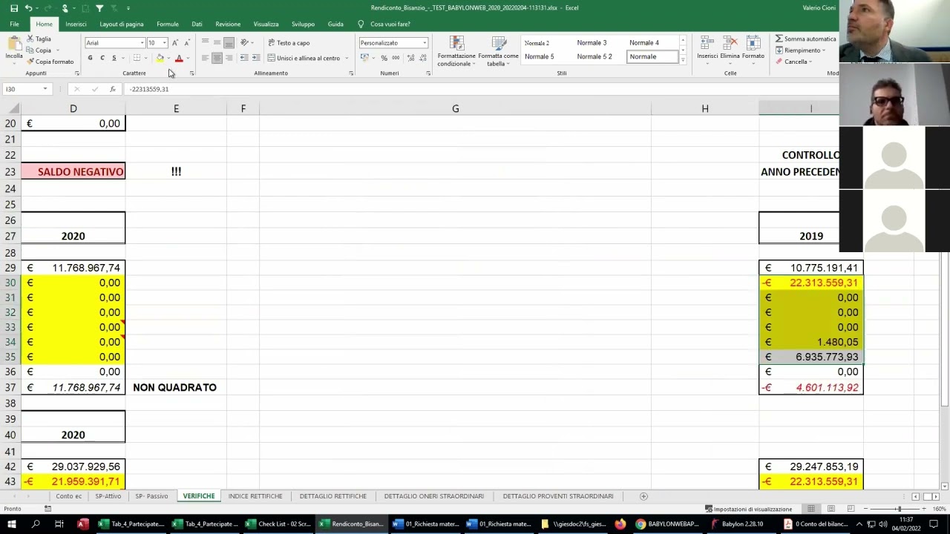Click decrease decimal icon
The height and width of the screenshot is (534, 950).
pos(422,58)
